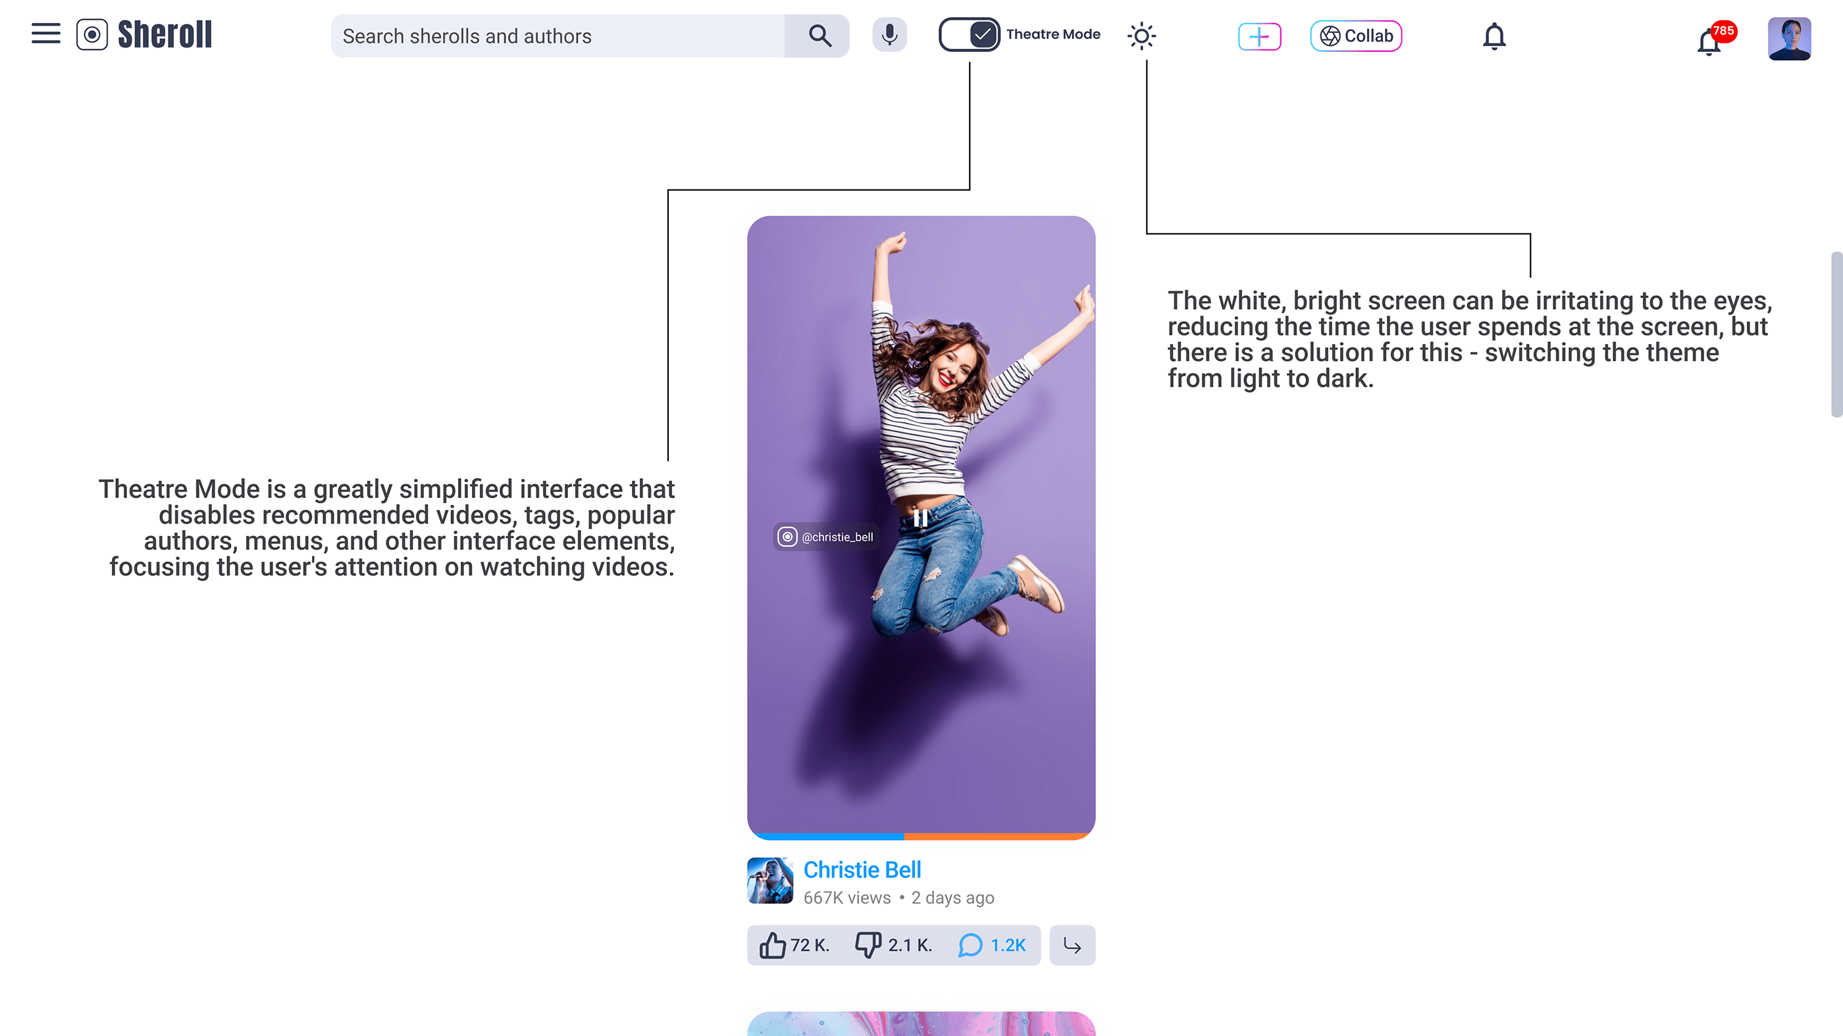1843x1036 pixels.
Task: Activate voice search microphone
Action: (x=889, y=35)
